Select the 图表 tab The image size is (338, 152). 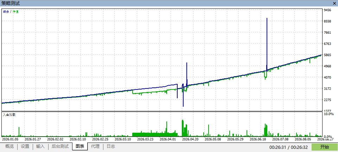pos(80,147)
